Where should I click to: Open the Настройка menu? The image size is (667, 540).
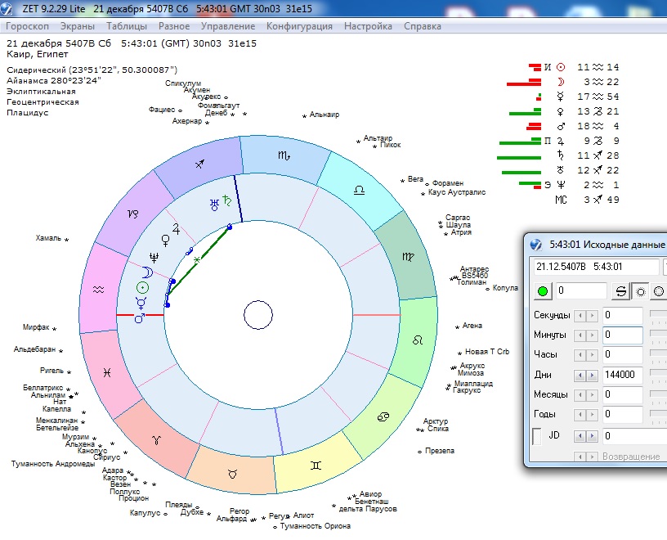[368, 26]
